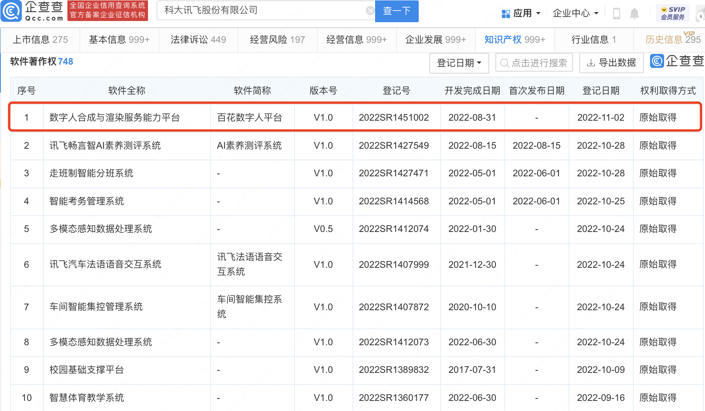This screenshot has width=705, height=411.
Task: Click the 2017-07-31 completion date cell
Action: [472, 370]
